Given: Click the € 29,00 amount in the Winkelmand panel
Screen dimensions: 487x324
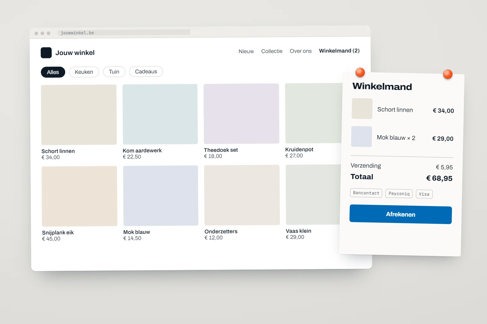Looking at the screenshot, I should [443, 139].
